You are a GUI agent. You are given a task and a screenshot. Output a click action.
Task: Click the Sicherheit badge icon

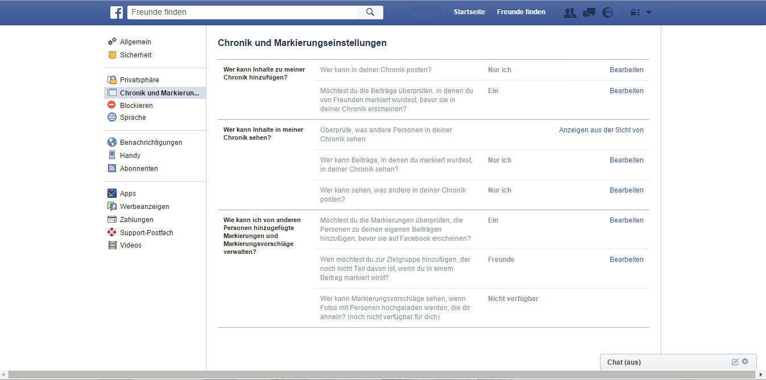tap(112, 55)
